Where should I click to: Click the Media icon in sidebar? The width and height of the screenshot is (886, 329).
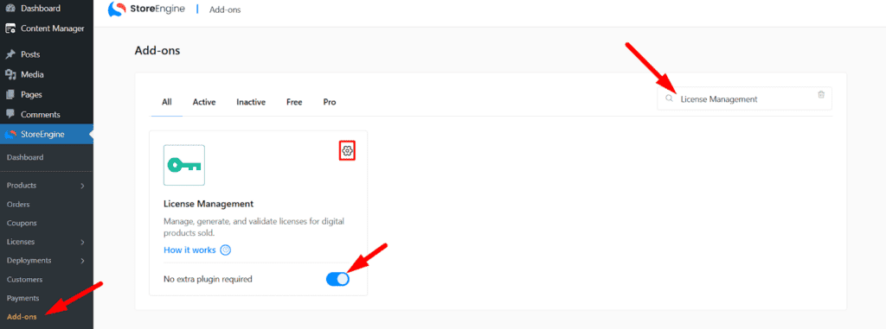coord(10,74)
